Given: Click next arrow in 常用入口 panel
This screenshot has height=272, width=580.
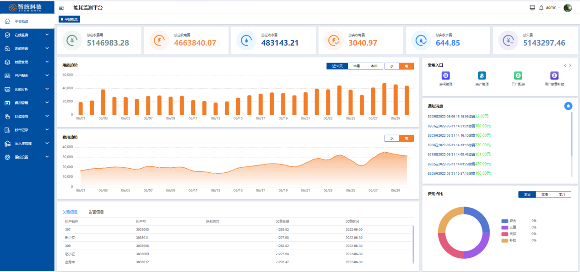Looking at the screenshot, I should tap(570, 65).
